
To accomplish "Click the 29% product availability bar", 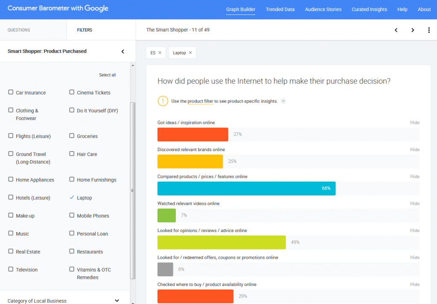I will click(195, 296).
